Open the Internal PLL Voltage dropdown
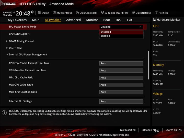This screenshot has width=184, height=138. click(x=121, y=101)
